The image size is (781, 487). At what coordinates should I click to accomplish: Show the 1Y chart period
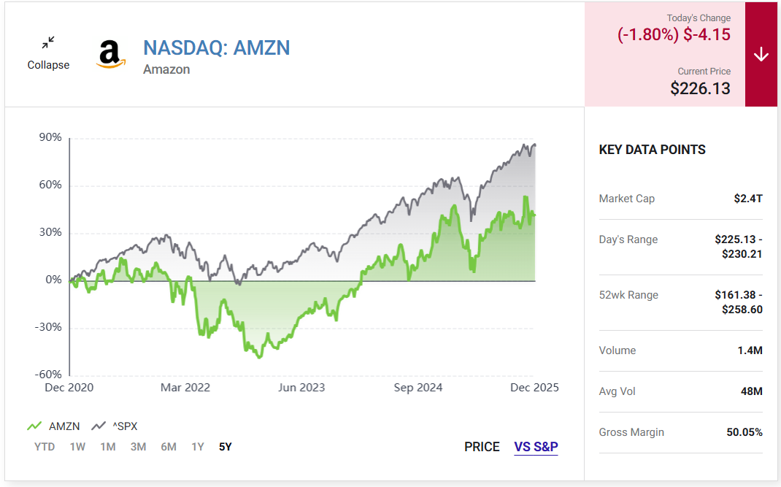197,447
